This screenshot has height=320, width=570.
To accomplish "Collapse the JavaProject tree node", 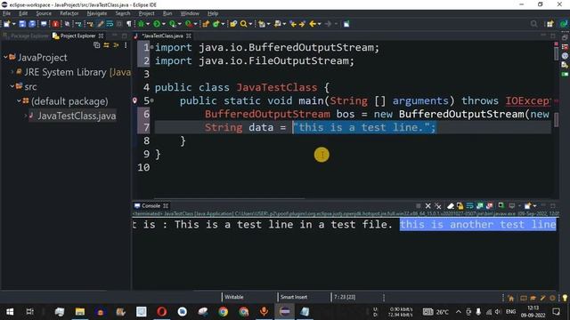I will point(5,57).
